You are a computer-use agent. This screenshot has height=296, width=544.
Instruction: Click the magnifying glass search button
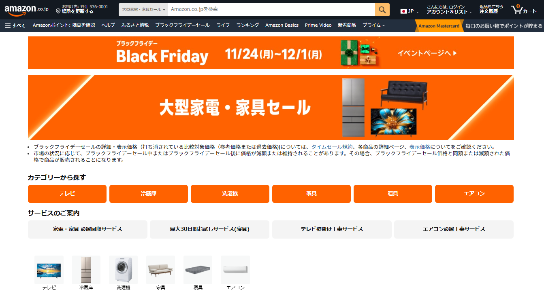click(x=382, y=10)
